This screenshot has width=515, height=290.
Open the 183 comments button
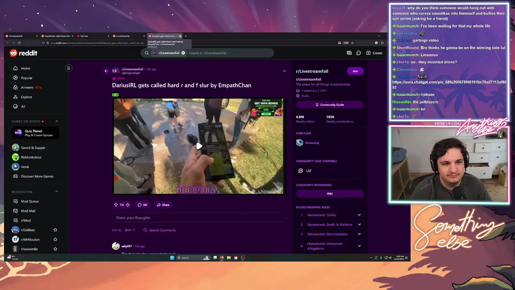pyautogui.click(x=142, y=205)
